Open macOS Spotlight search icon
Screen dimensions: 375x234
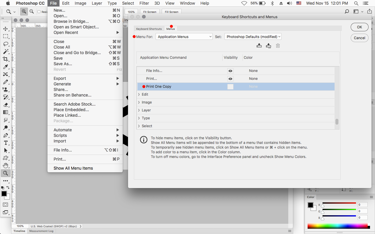[356, 3]
